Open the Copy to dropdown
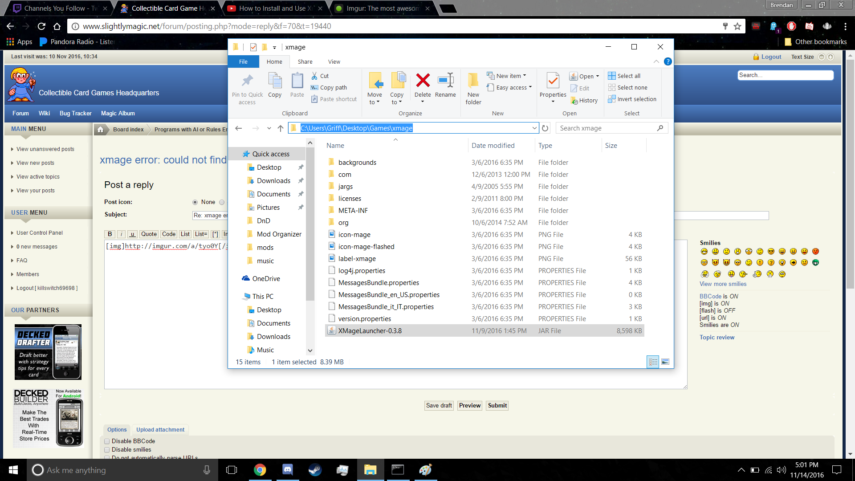 pos(397,89)
